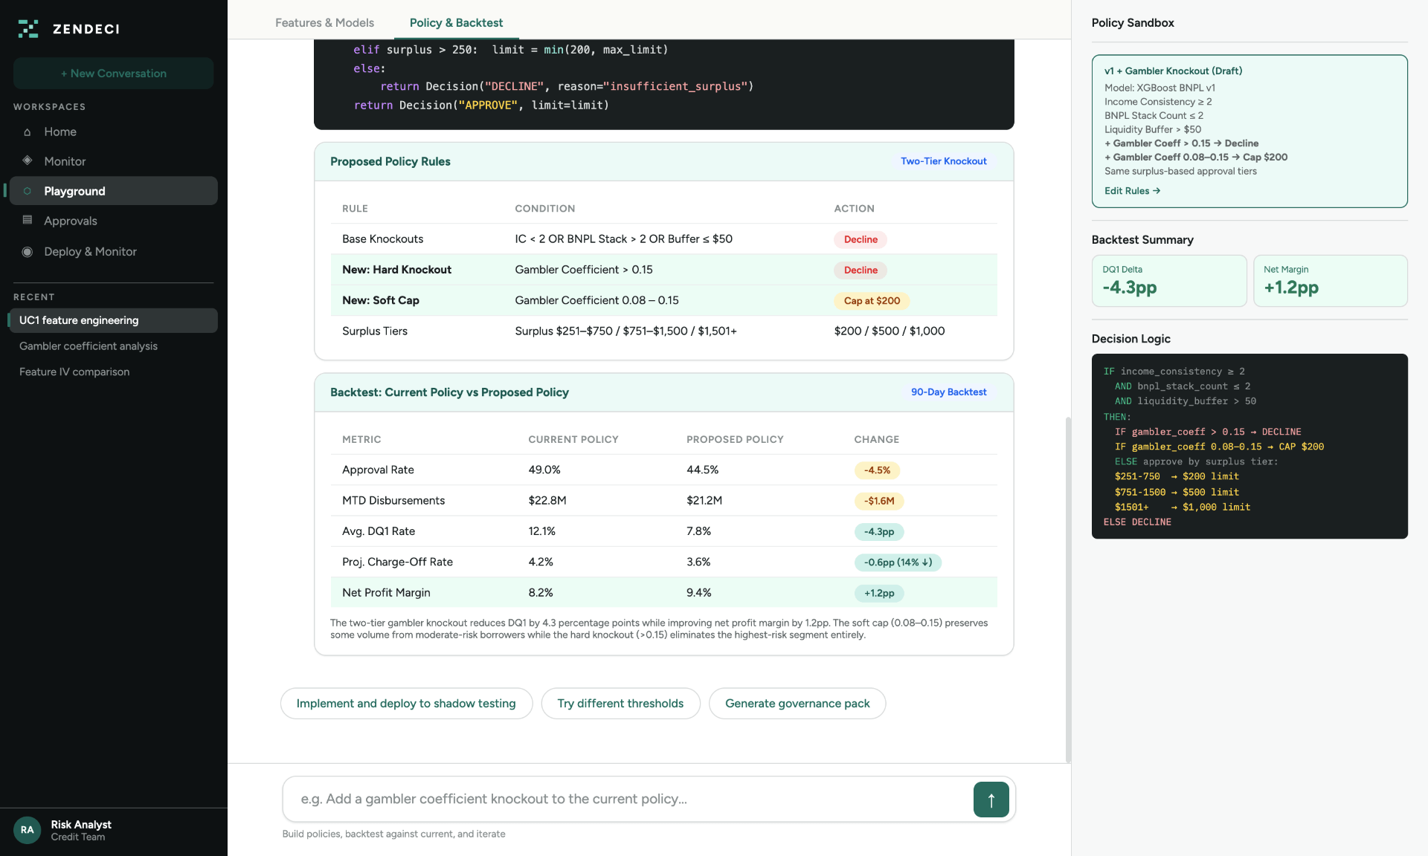Open the Home workspace icon
Image resolution: width=1428 pixels, height=856 pixels.
(x=28, y=132)
